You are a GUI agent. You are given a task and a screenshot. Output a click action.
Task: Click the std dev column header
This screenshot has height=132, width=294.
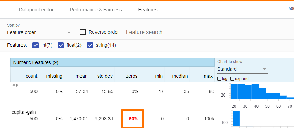(x=105, y=76)
